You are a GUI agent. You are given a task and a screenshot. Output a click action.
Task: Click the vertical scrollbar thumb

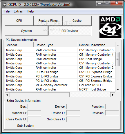pyautogui.click(x=118, y=59)
